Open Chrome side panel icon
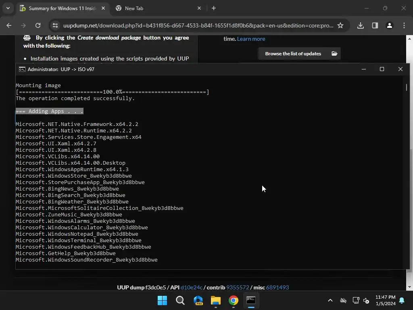Screen dimensions: 413x310 (x=375, y=25)
